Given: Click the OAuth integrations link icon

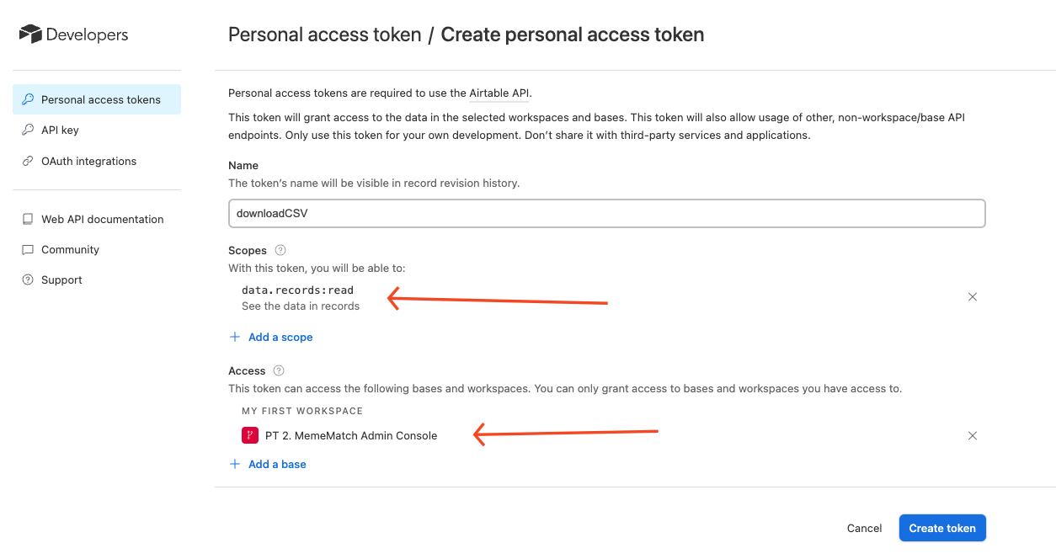Looking at the screenshot, I should click(x=28, y=161).
